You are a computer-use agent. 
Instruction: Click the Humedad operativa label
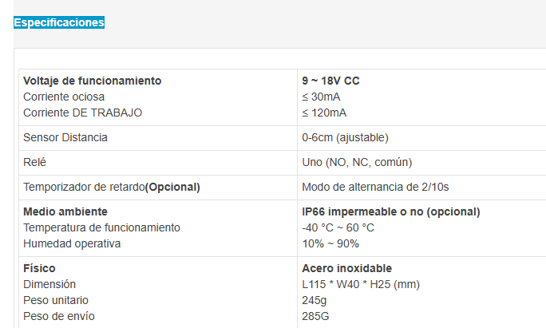[x=72, y=243]
